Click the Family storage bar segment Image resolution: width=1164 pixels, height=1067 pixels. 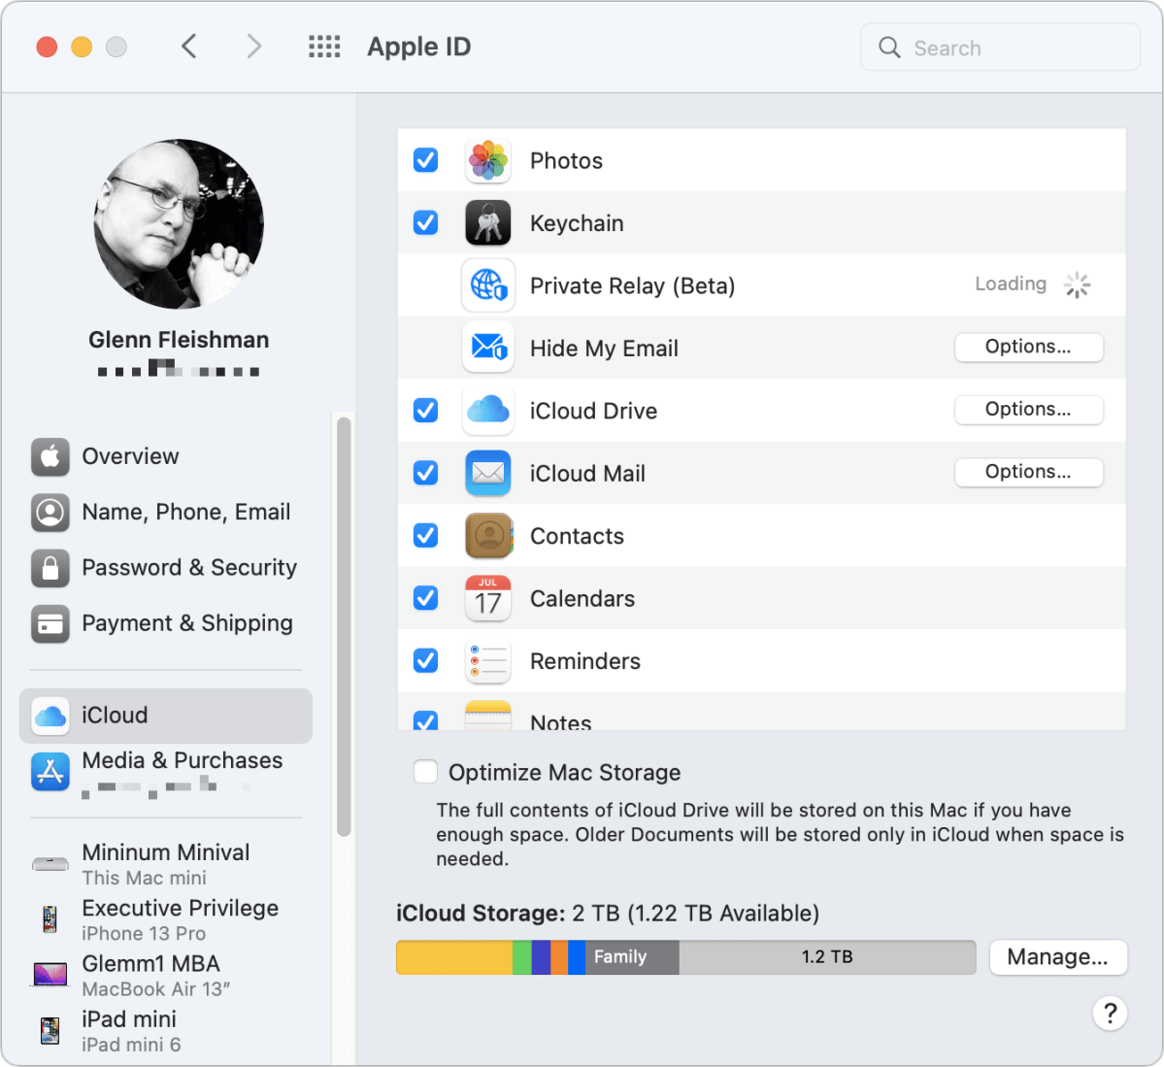click(x=632, y=957)
